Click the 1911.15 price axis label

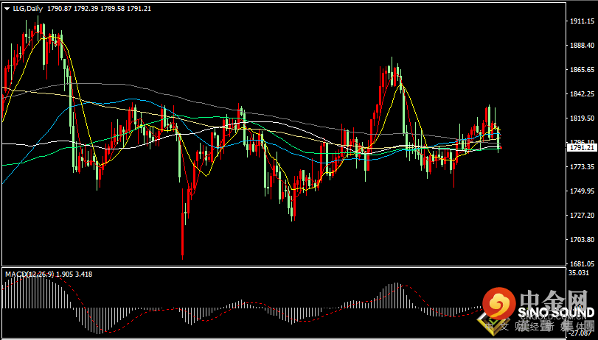[581, 21]
